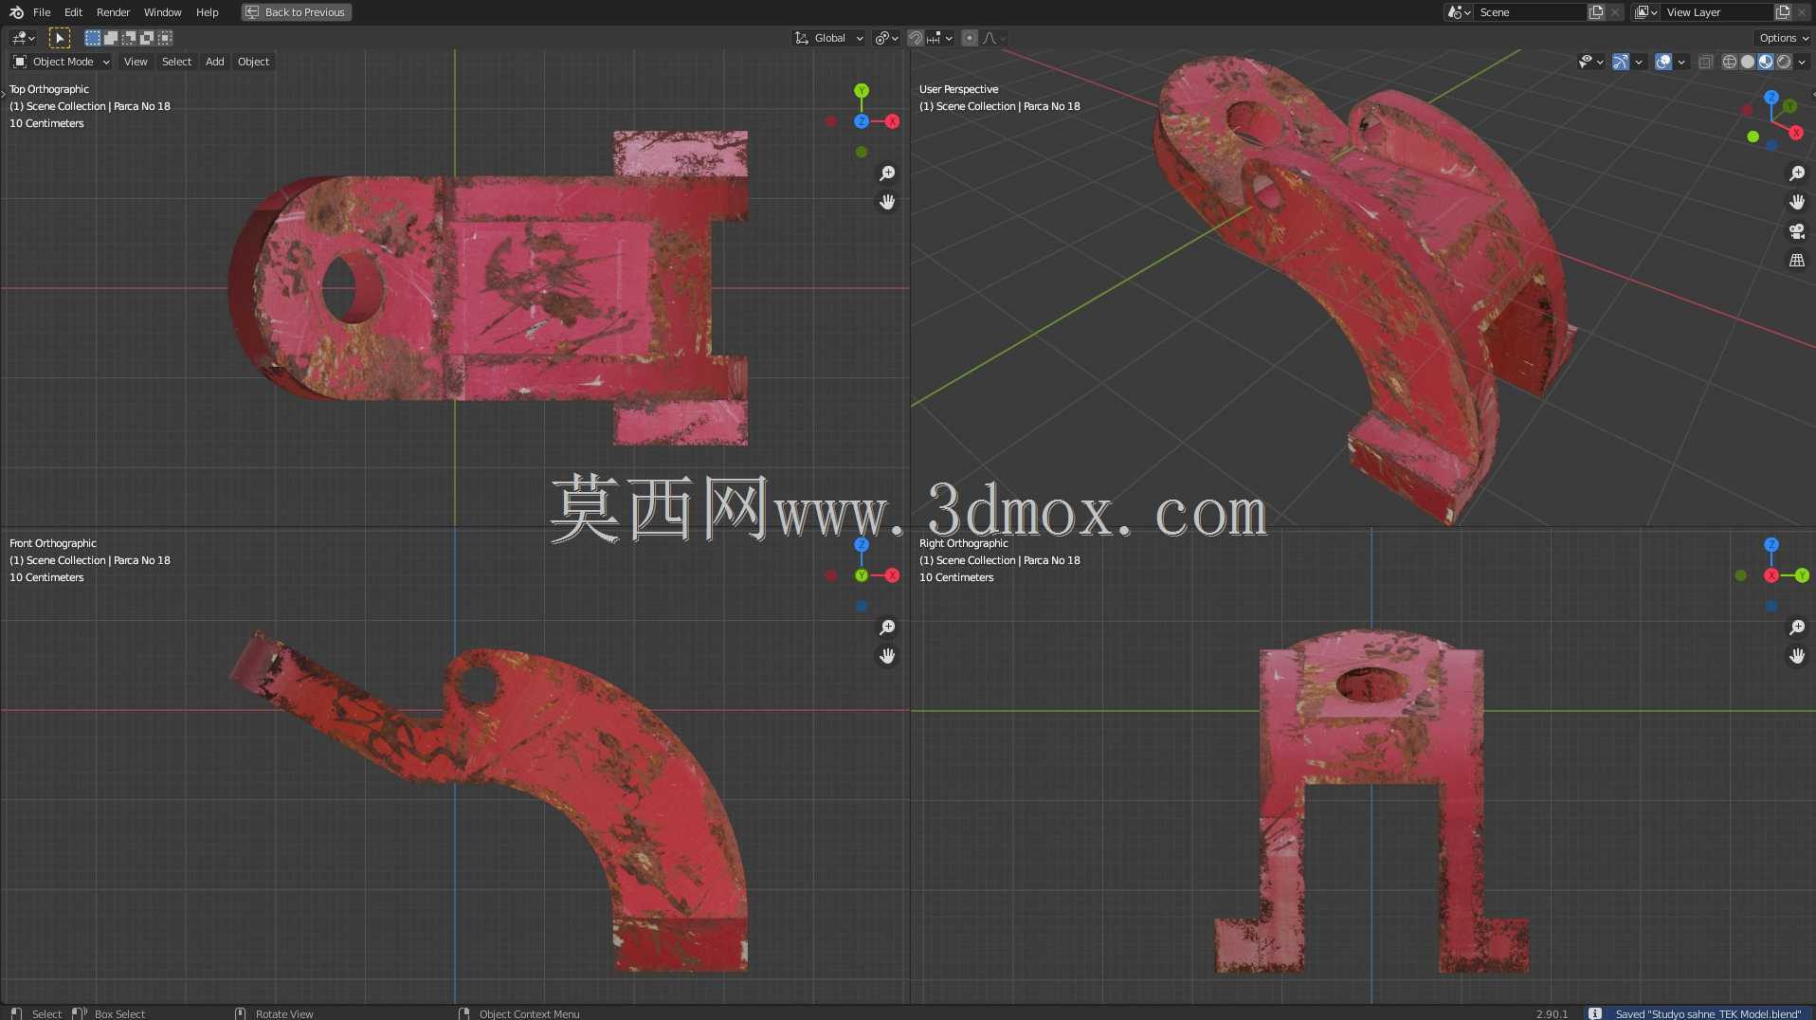Viewport: 1816px width, 1020px height.
Task: Open the Window menu
Action: 162,12
